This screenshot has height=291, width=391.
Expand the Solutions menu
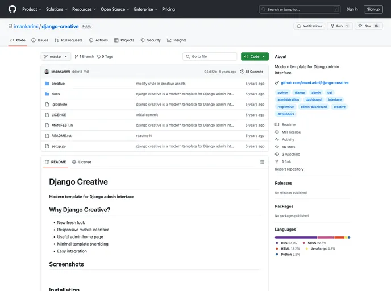point(57,9)
